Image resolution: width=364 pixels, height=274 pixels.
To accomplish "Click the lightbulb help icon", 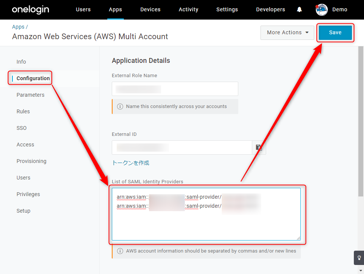I will 359,258.
